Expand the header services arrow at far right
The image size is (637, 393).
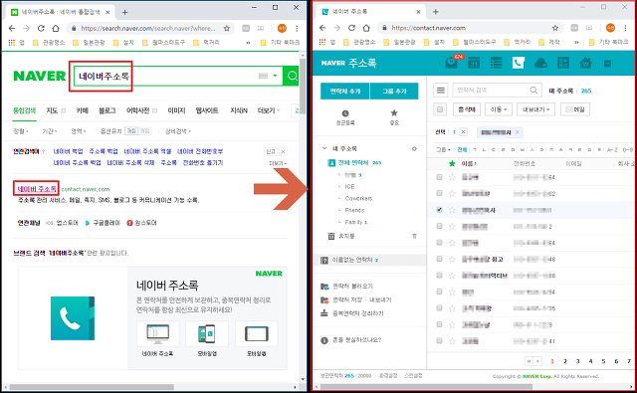[608, 64]
